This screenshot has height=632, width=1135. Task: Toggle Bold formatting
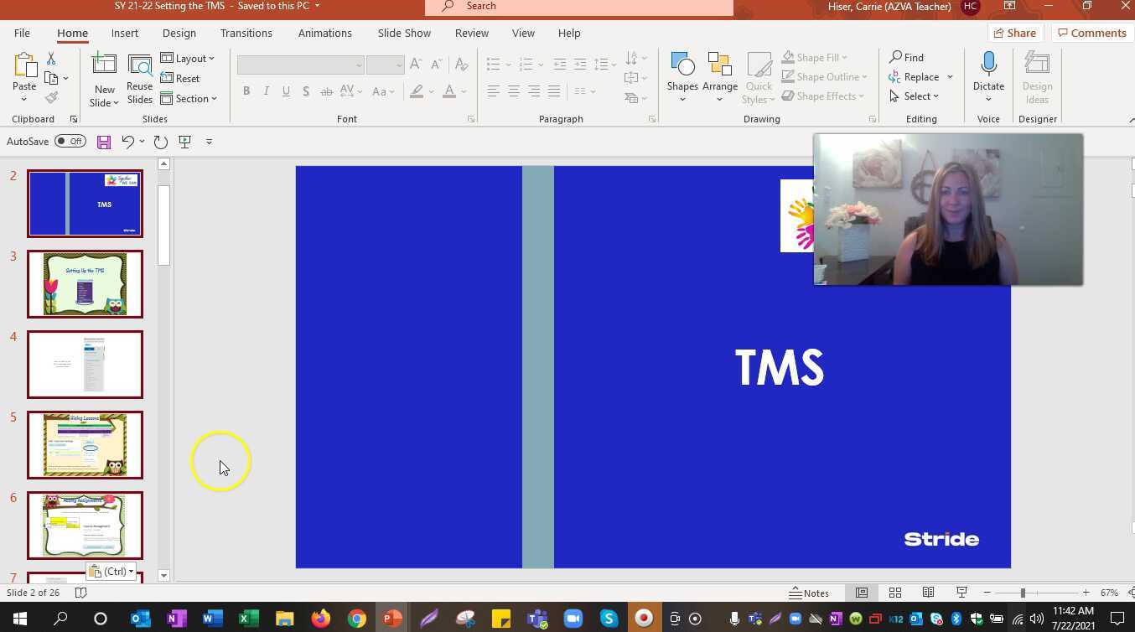click(246, 91)
